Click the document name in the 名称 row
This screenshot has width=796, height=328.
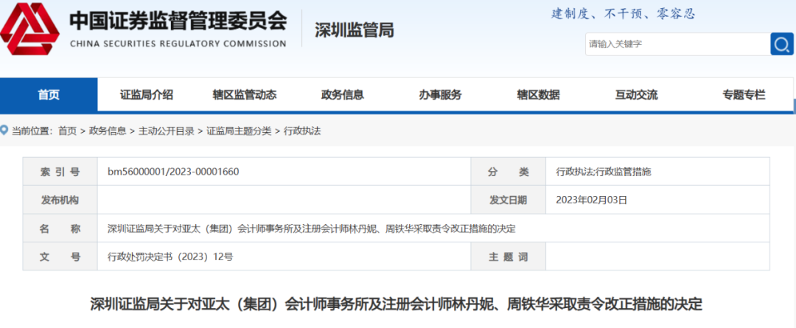[x=312, y=228]
